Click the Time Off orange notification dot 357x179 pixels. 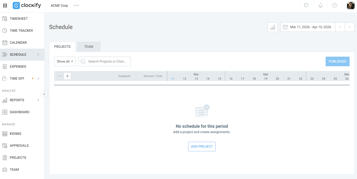pos(32,78)
